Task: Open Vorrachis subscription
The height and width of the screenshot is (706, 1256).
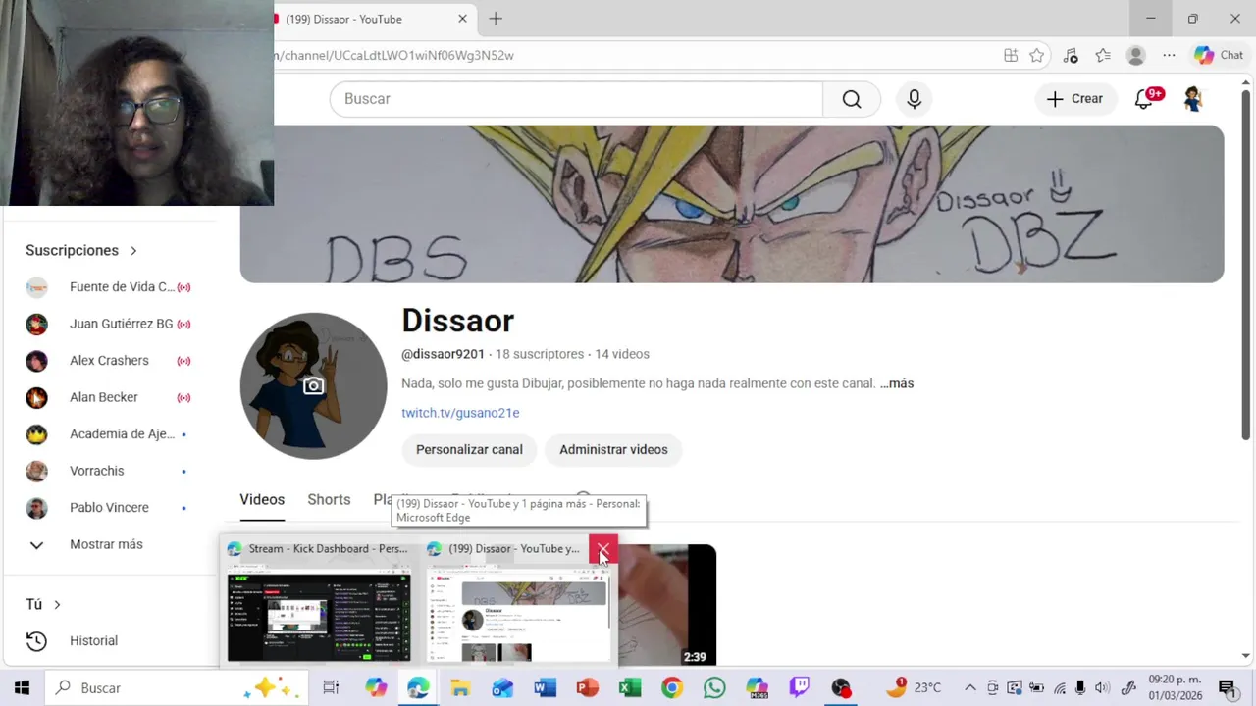Action: pyautogui.click(x=109, y=471)
